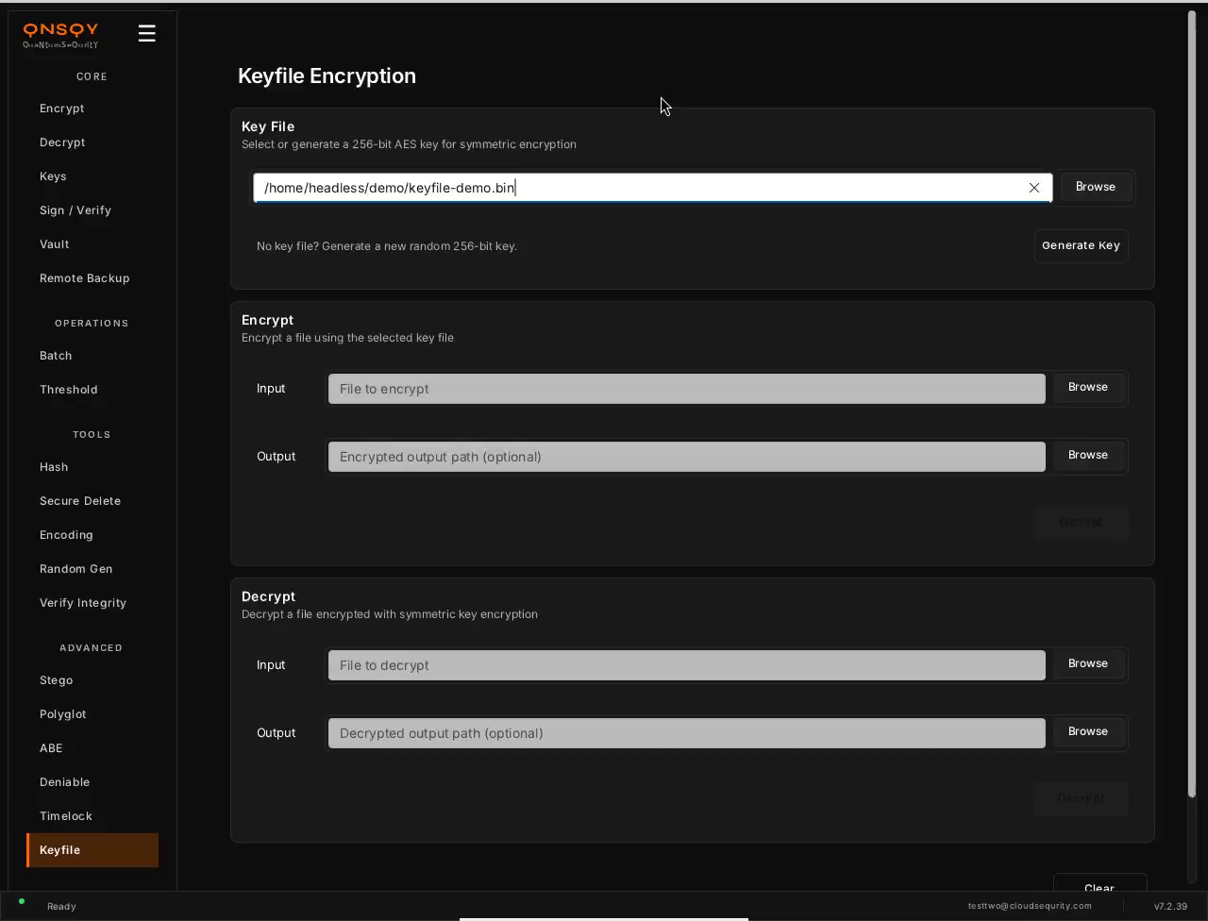Browse for the Decrypt input file
This screenshot has width=1208, height=921.
point(1087,663)
